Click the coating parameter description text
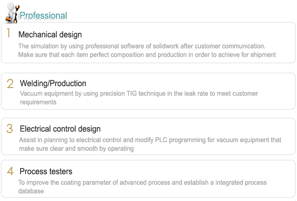The image size is (297, 201). 142,183
